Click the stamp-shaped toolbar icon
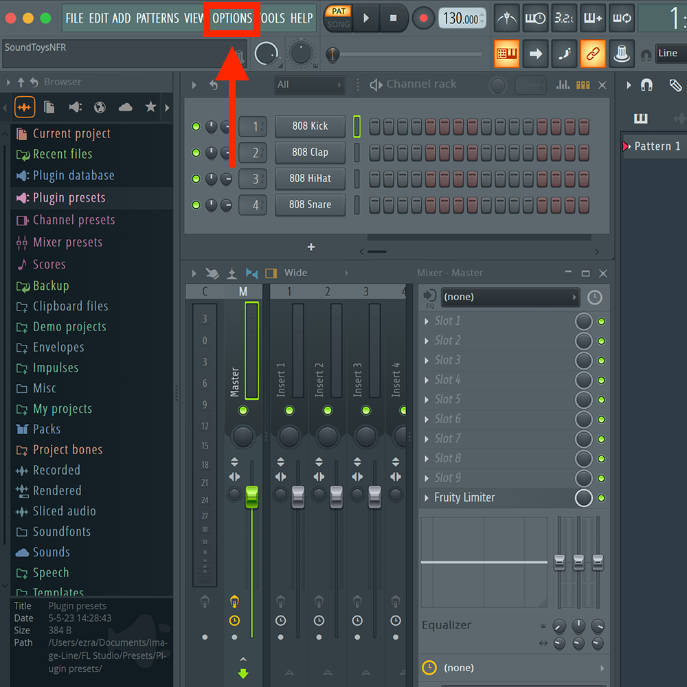The height and width of the screenshot is (687, 687). pos(622,54)
